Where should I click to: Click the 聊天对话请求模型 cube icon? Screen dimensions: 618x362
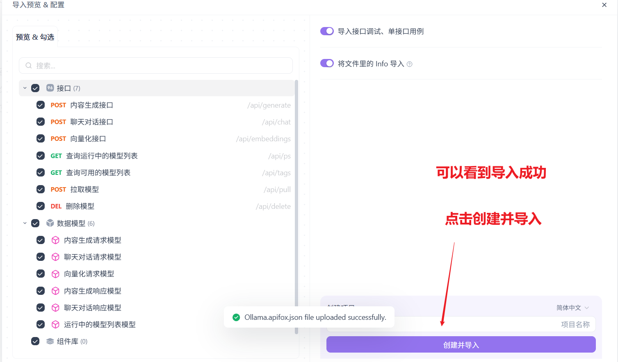(55, 257)
